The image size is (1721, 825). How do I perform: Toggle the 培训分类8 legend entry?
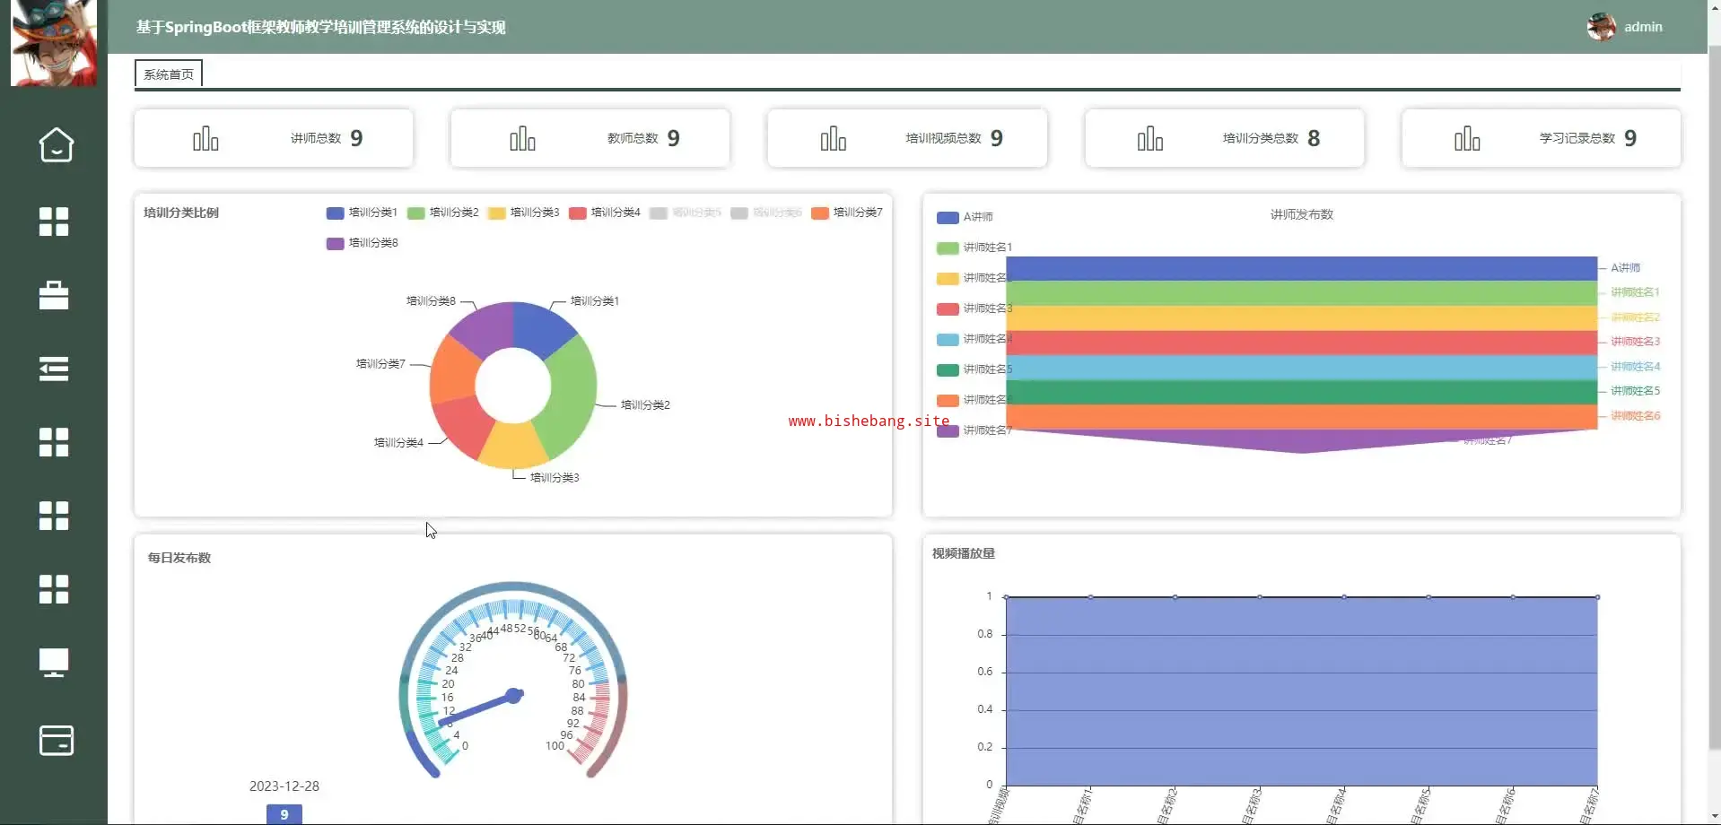coord(362,243)
